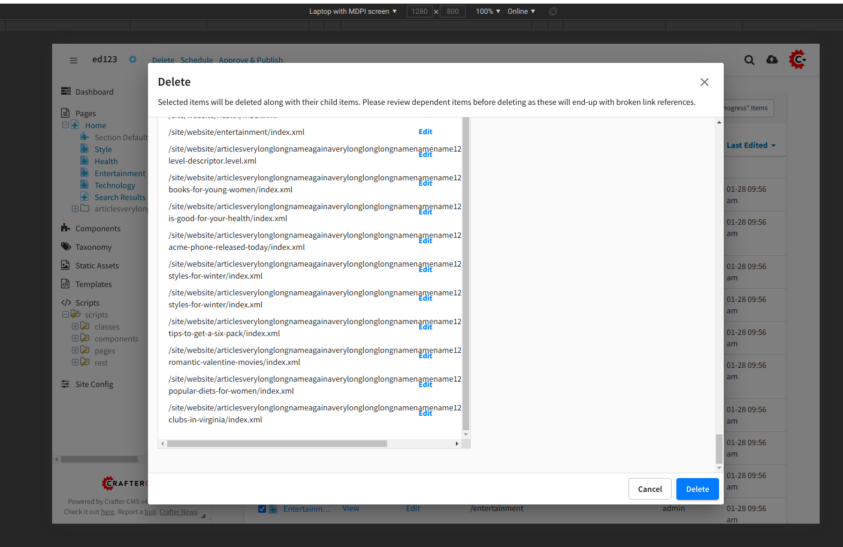The width and height of the screenshot is (843, 547).
Task: Select Entertainment in the Pages tree
Action: [x=120, y=173]
